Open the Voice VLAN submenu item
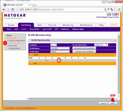 tap(34, 29)
